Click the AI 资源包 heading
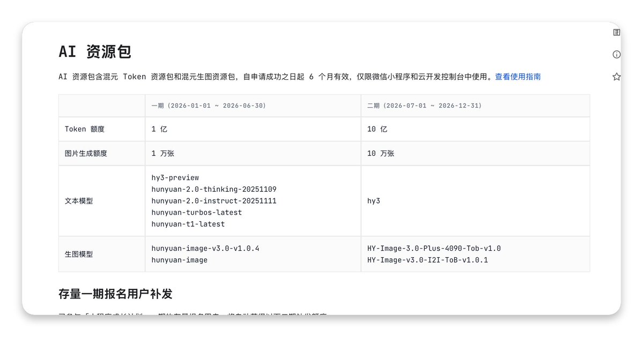This screenshot has width=643, height=337. click(x=95, y=51)
